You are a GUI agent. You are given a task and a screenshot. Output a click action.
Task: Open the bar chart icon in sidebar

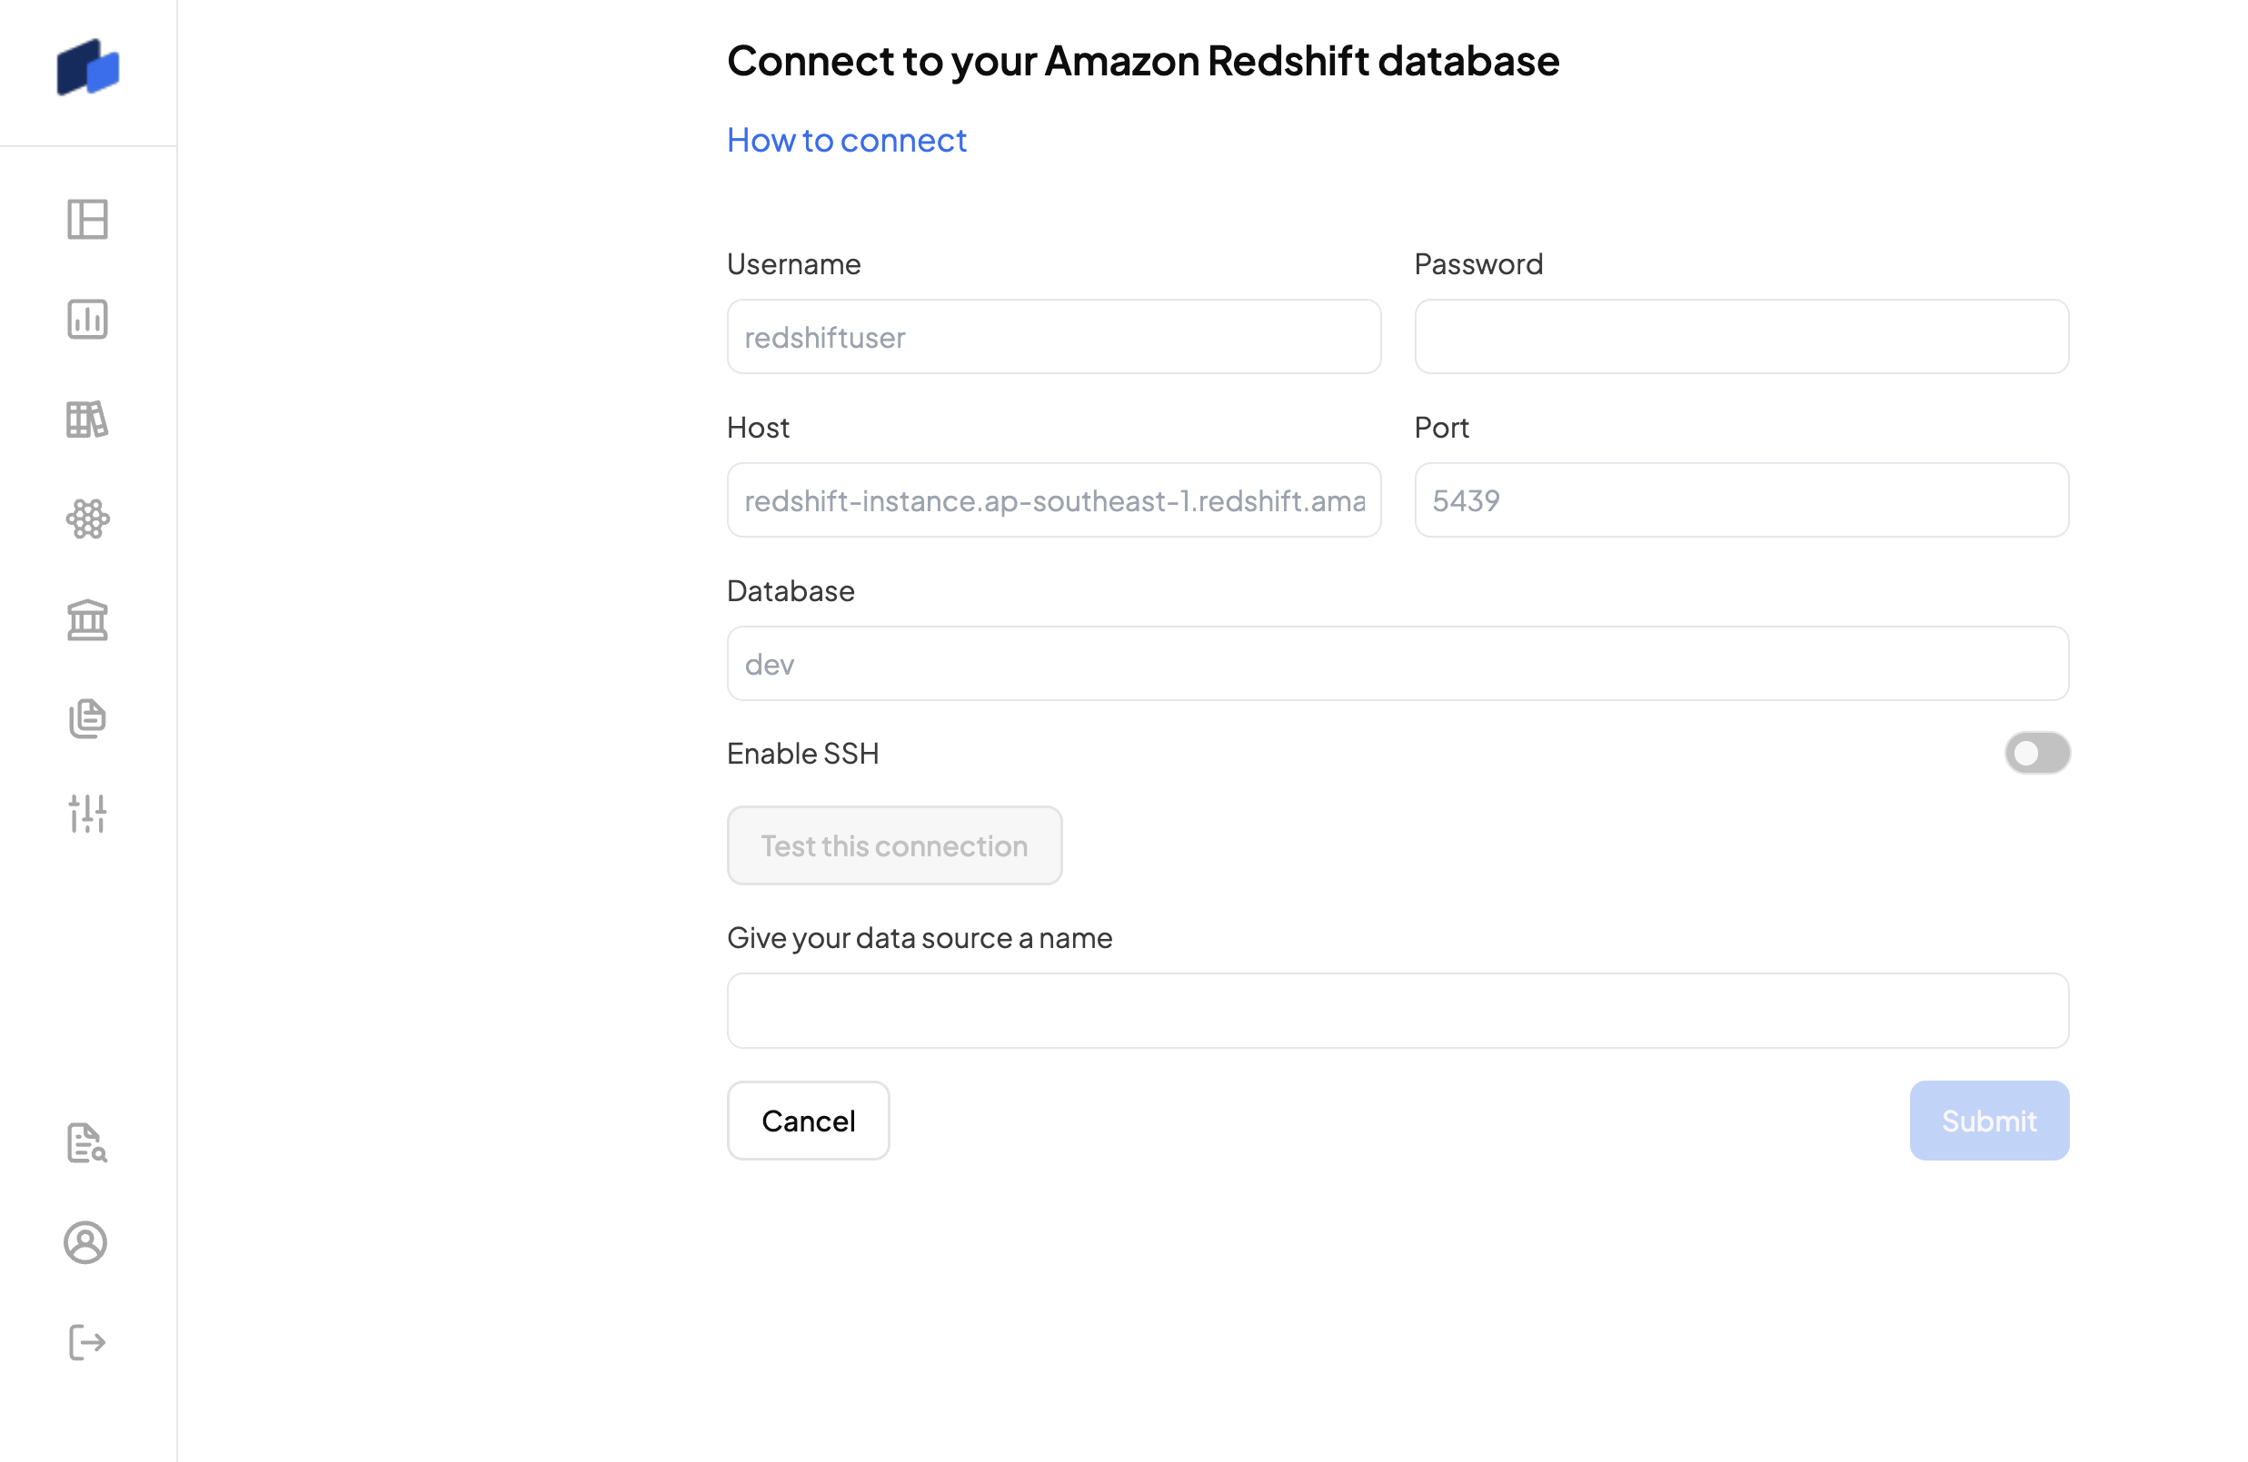[x=88, y=319]
